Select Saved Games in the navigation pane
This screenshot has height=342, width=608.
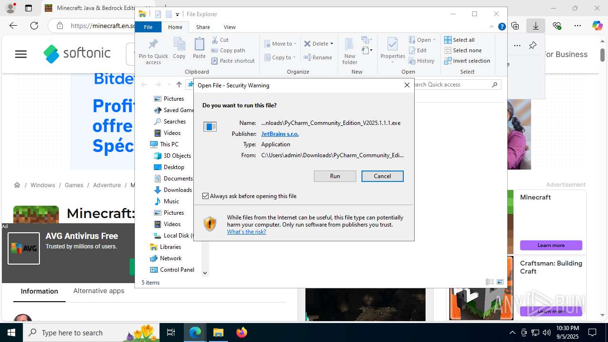tap(173, 110)
